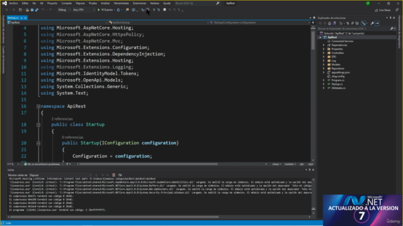Select appsettings.json file

pyautogui.click(x=340, y=73)
